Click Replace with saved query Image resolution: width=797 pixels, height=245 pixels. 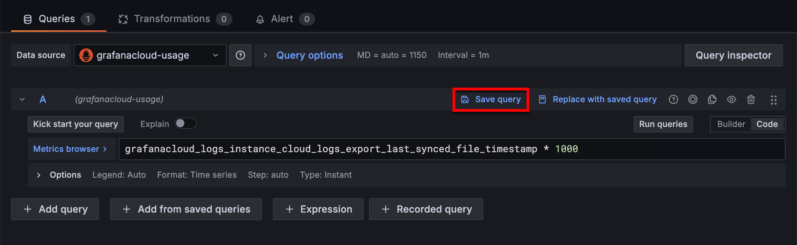click(x=598, y=100)
